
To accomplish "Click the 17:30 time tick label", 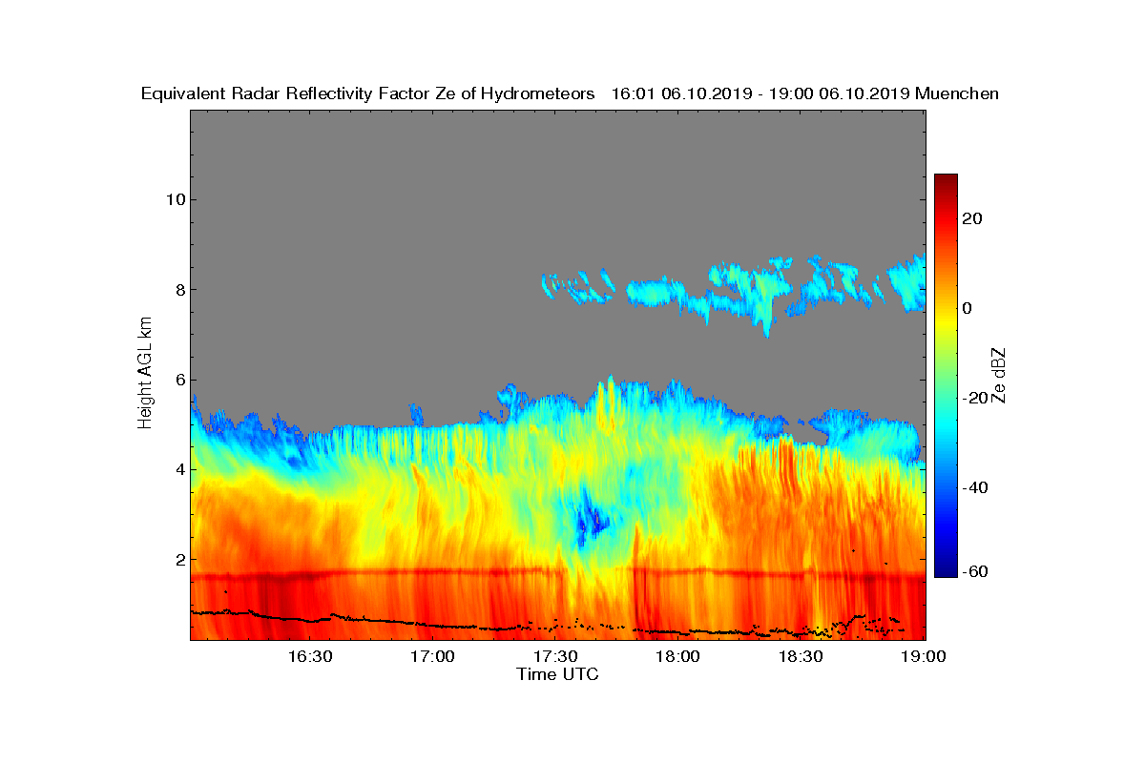I will point(555,656).
